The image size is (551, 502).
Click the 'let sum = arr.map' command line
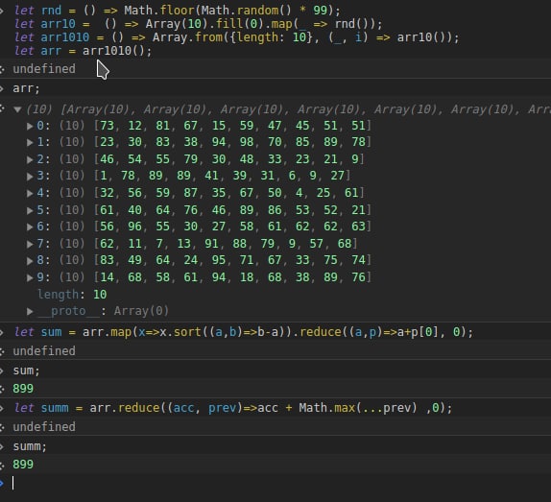[x=244, y=332]
